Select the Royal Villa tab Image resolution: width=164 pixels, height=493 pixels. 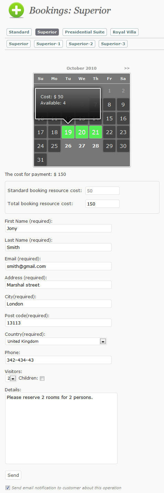124,32
